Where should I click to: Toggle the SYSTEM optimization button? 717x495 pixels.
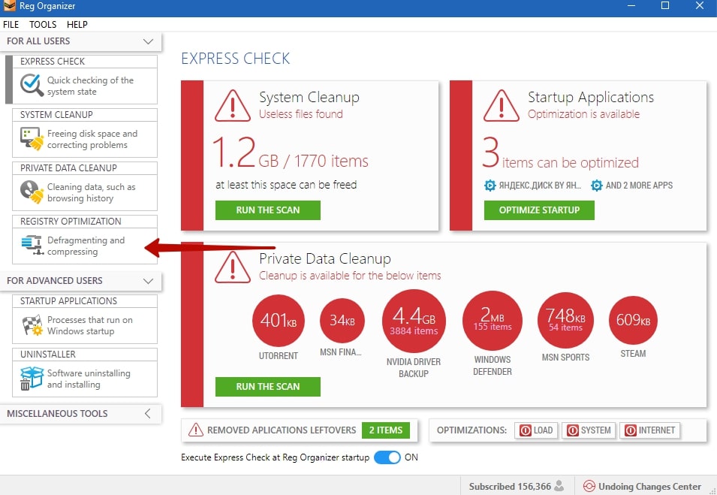[589, 430]
